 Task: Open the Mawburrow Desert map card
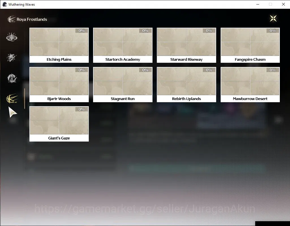tap(250, 84)
